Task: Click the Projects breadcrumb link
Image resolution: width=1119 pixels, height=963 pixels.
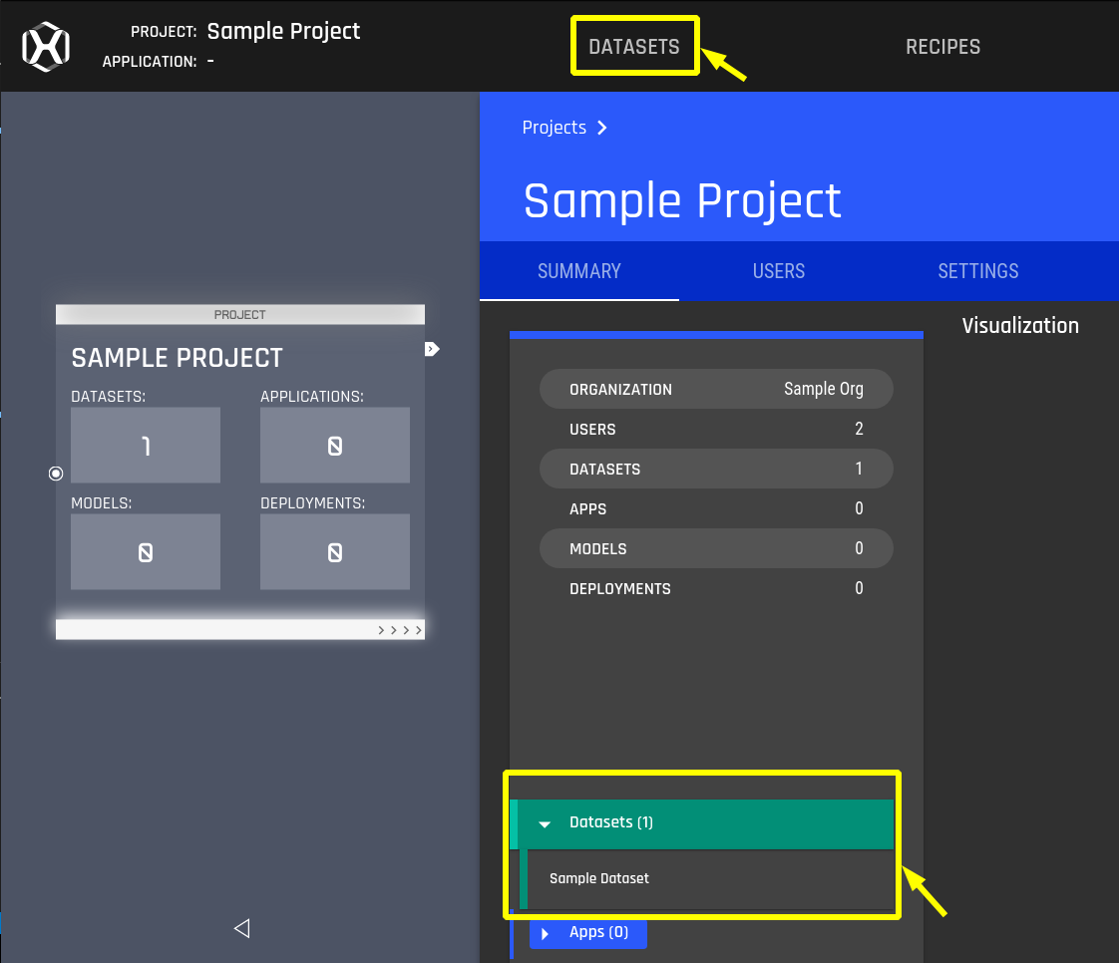Action: tap(555, 128)
